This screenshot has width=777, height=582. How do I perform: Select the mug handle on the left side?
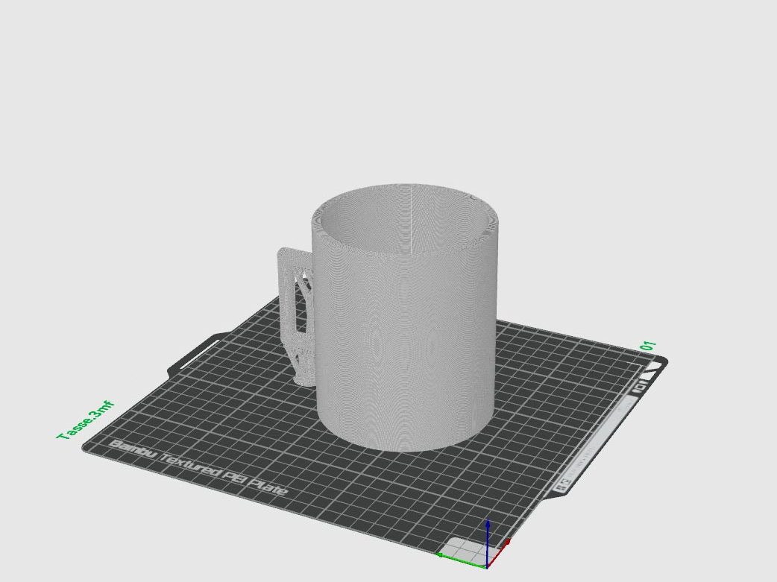coord(295,315)
